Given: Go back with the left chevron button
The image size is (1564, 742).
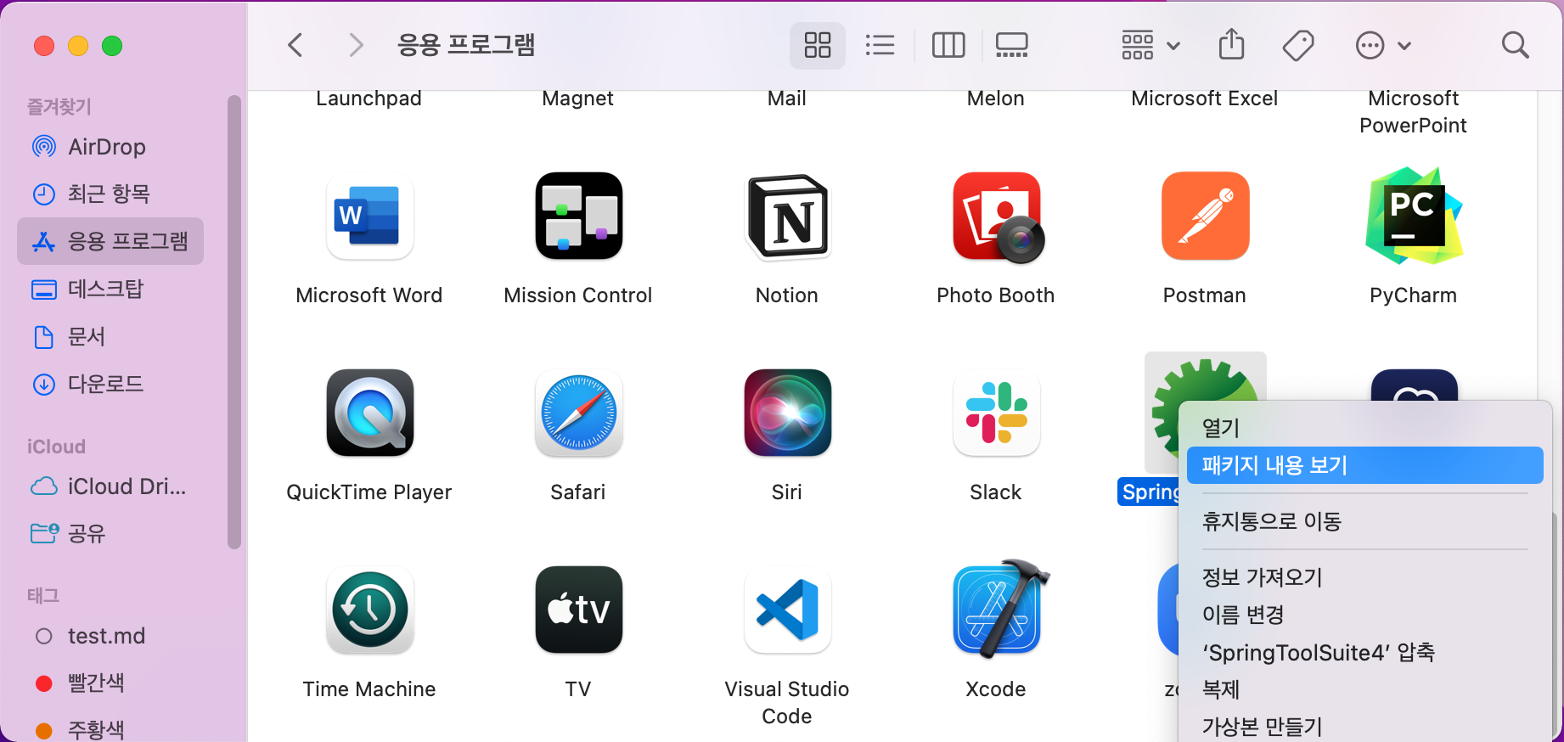Looking at the screenshot, I should click(x=295, y=45).
